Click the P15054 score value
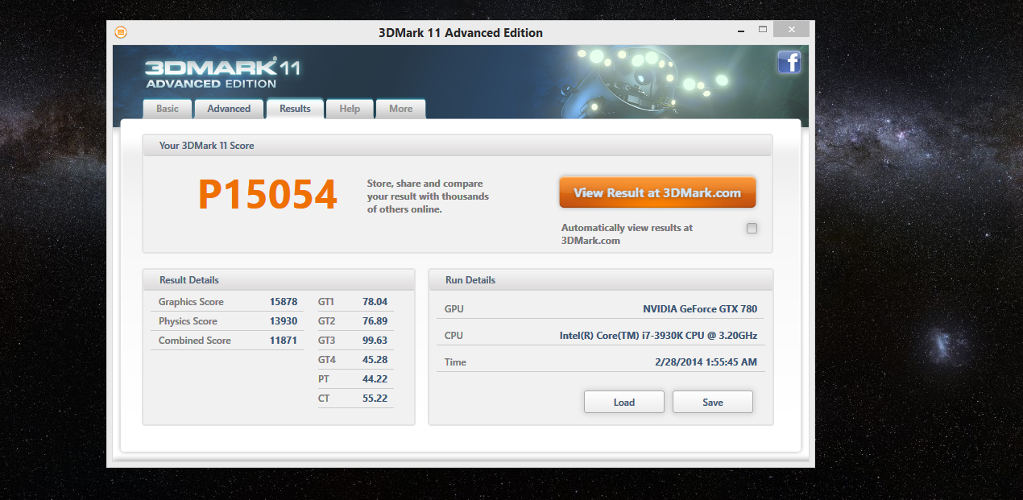This screenshot has height=500, width=1023. pyautogui.click(x=267, y=195)
